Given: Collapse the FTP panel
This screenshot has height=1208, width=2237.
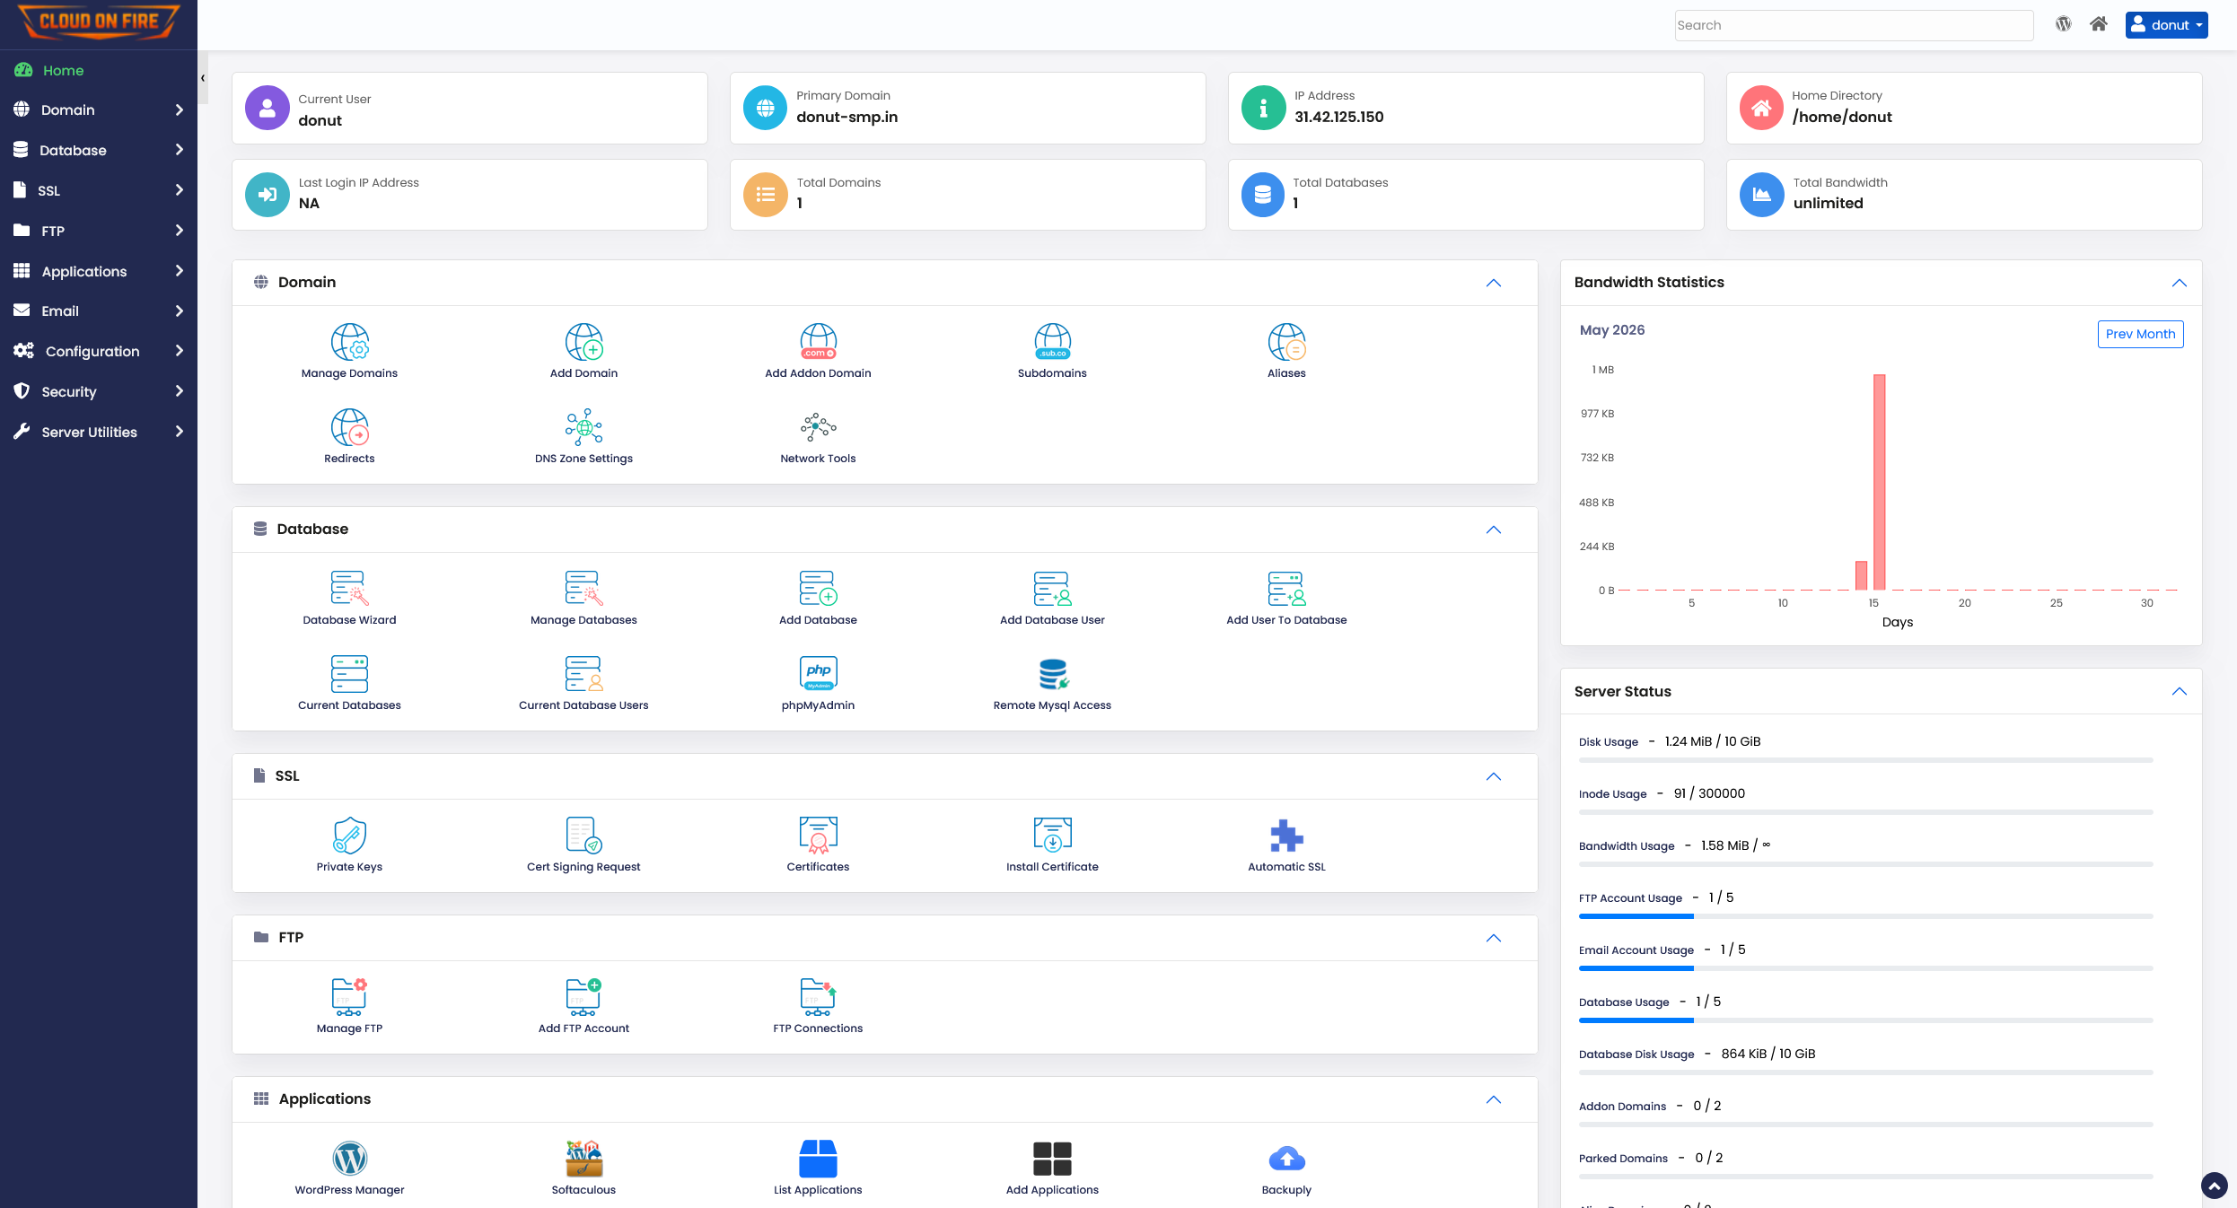Looking at the screenshot, I should click(x=1494, y=938).
